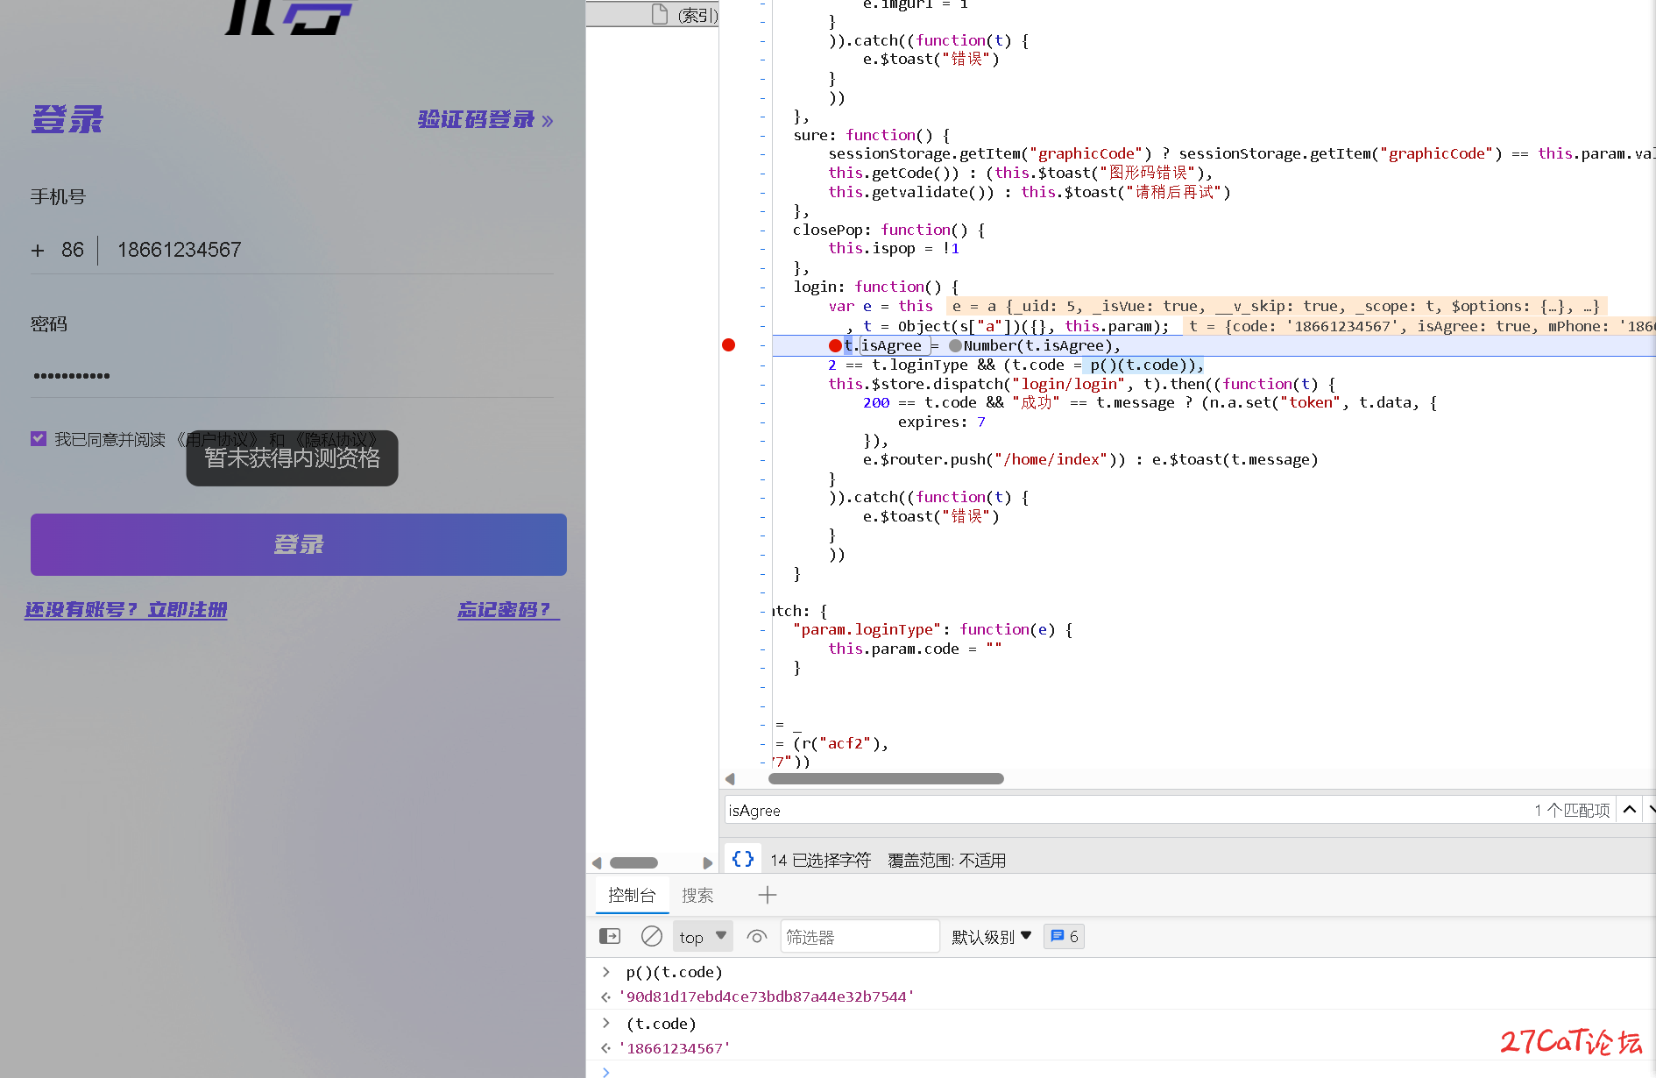Click the password input field
1656x1078 pixels.
pos(293,375)
